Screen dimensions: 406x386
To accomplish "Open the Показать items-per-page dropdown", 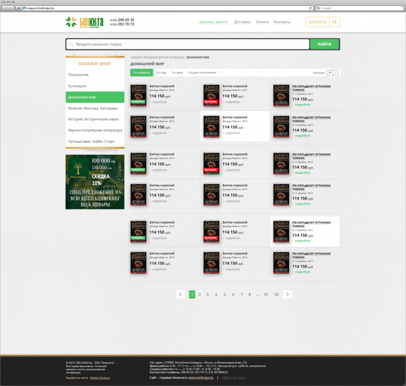I will 332,73.
